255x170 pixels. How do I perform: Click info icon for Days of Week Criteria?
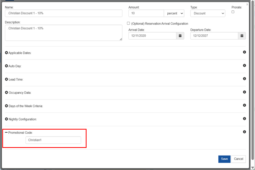(x=244, y=106)
